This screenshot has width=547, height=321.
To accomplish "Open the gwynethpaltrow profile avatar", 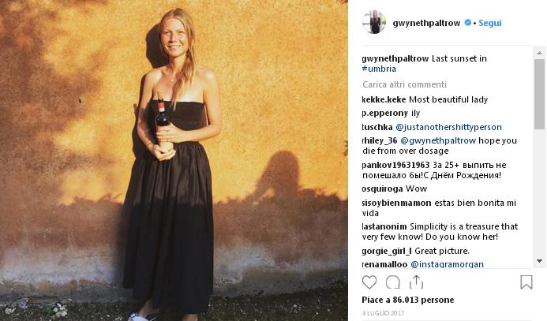I will pos(374,22).
